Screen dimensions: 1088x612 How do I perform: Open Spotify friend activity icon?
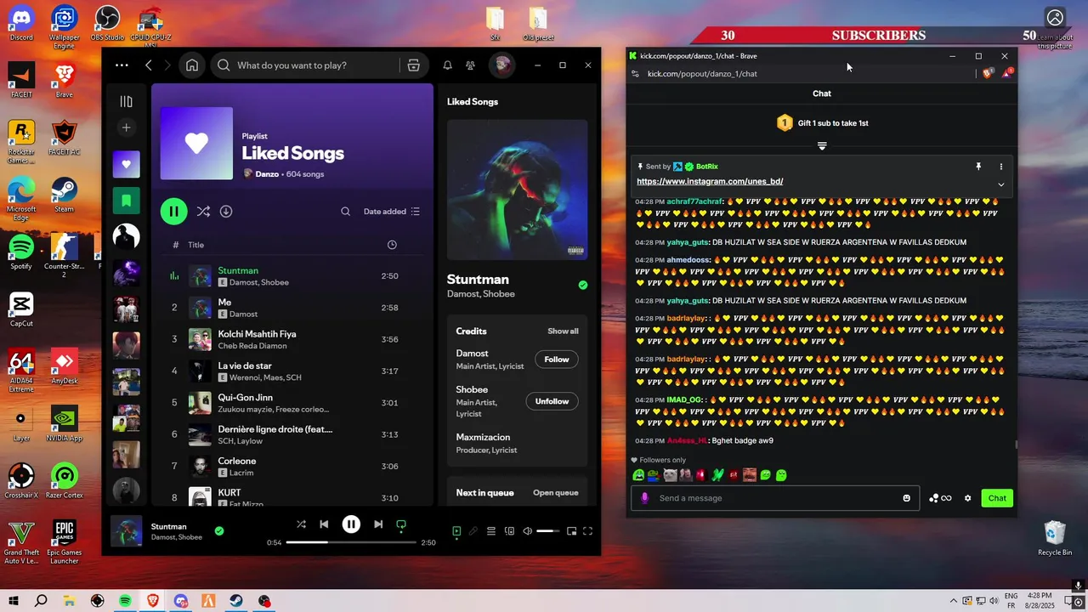[x=471, y=65]
